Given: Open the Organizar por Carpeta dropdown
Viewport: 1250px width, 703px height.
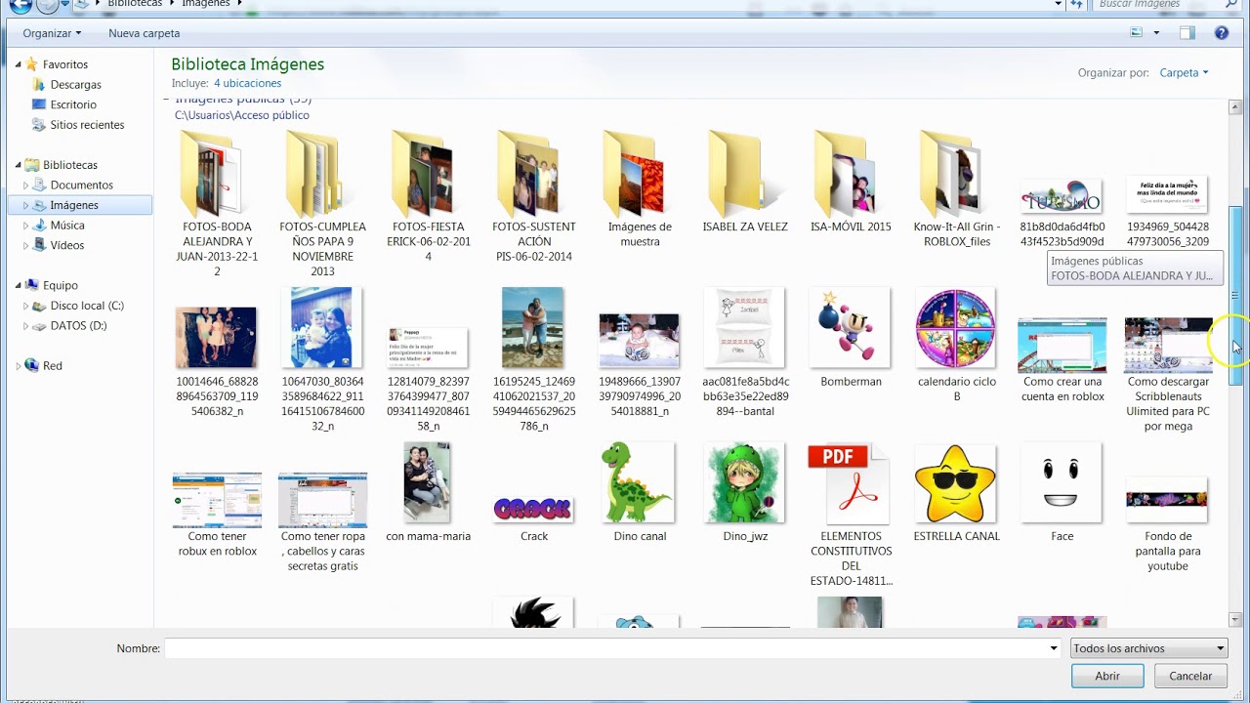Looking at the screenshot, I should click(1184, 73).
